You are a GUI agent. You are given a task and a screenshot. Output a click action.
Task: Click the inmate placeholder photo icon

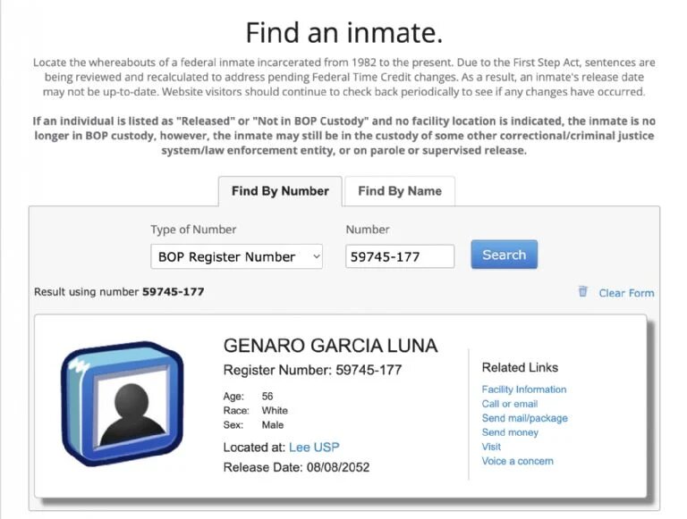tap(123, 404)
